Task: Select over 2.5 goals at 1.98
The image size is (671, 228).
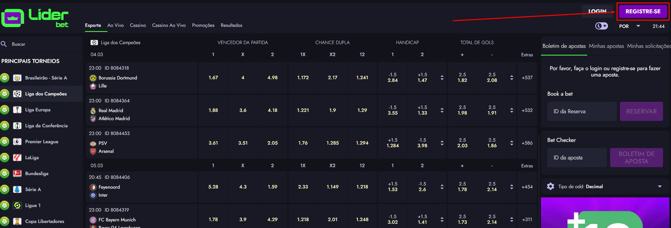Action: pyautogui.click(x=462, y=110)
